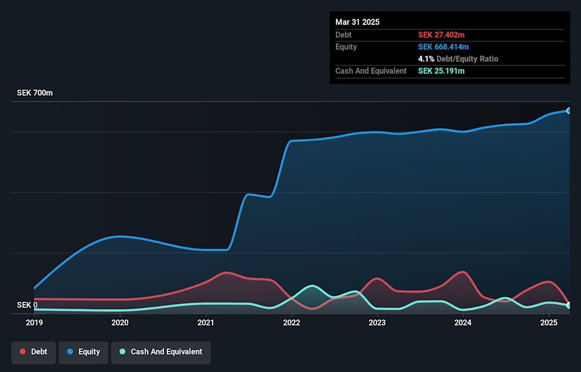The width and height of the screenshot is (581, 372).
Task: Click the blue Equity dot in the legend
Action: point(70,352)
